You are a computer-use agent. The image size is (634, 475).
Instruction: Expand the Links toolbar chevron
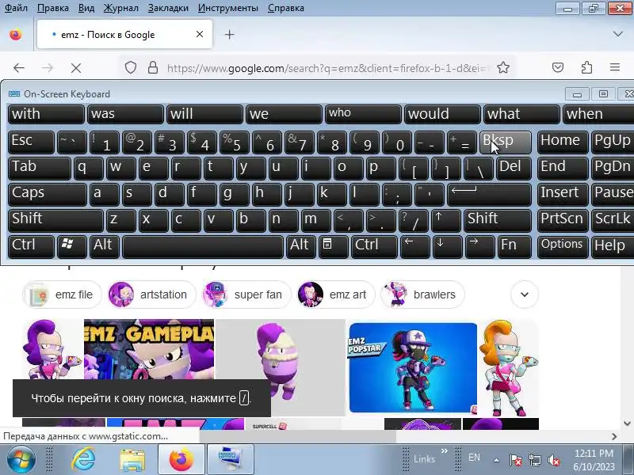(x=445, y=450)
